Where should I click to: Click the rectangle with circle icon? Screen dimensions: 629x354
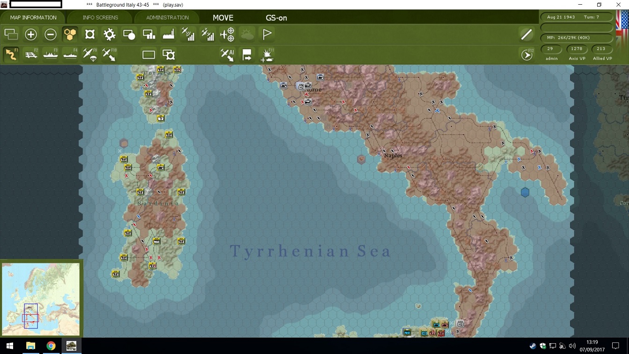[129, 34]
